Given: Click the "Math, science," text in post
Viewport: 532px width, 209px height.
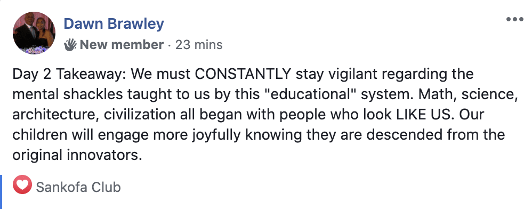Looking at the screenshot, I should click(x=468, y=94).
